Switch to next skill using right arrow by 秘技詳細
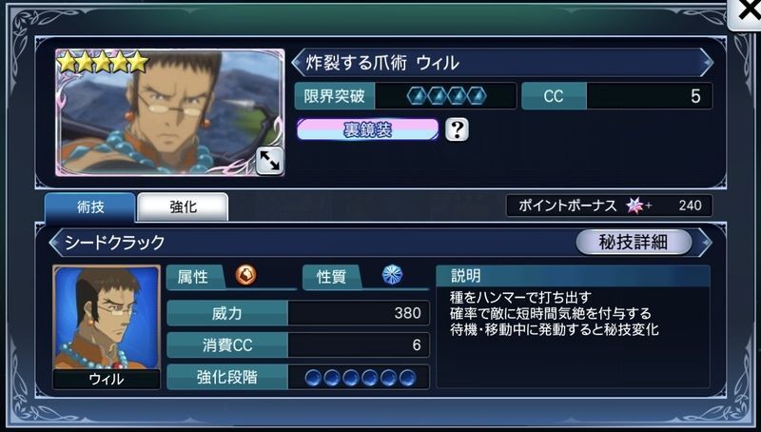This screenshot has height=432, width=761. [x=706, y=243]
